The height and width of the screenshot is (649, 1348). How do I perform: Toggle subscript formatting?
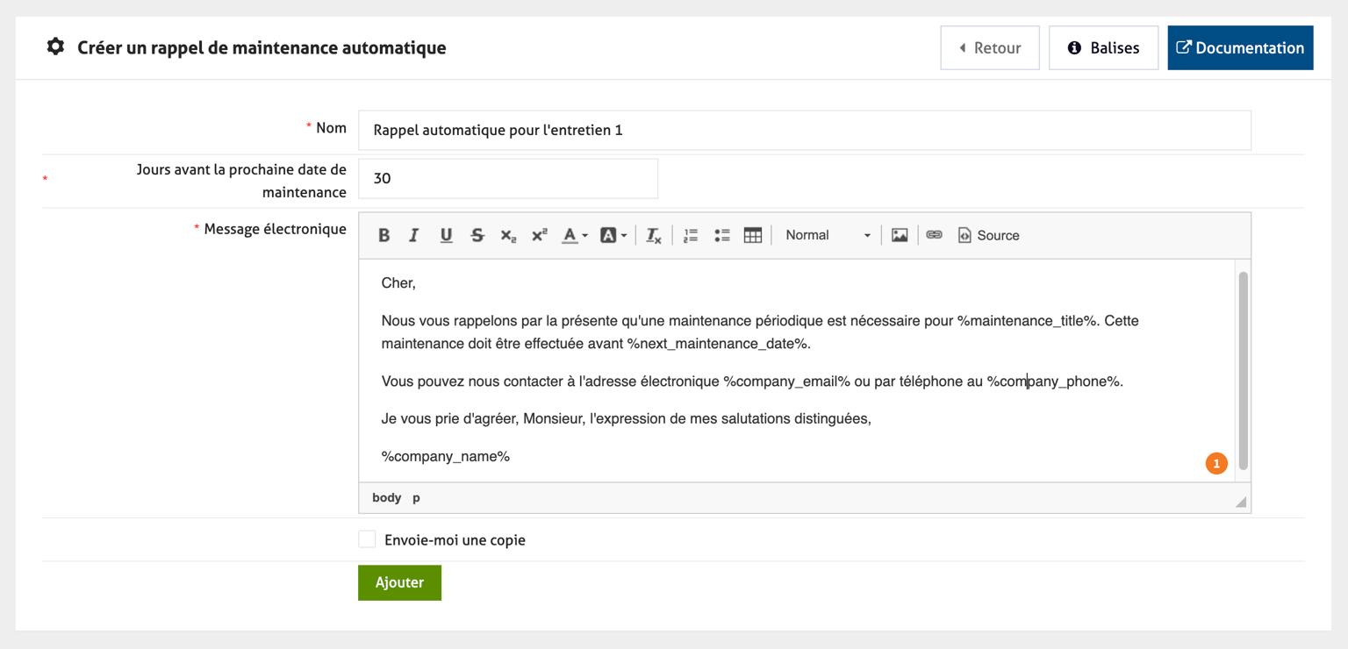pos(508,235)
